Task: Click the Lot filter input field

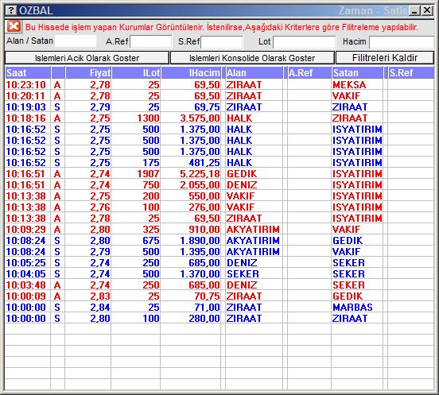Action: (304, 42)
